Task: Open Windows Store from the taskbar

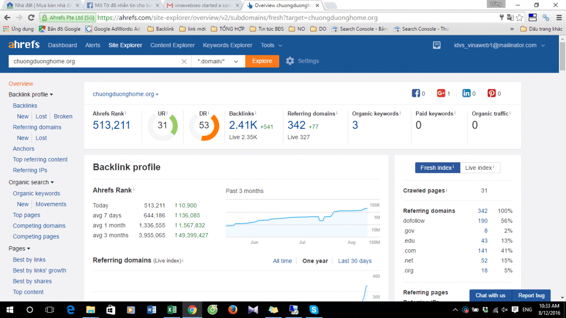Action: [x=111, y=310]
